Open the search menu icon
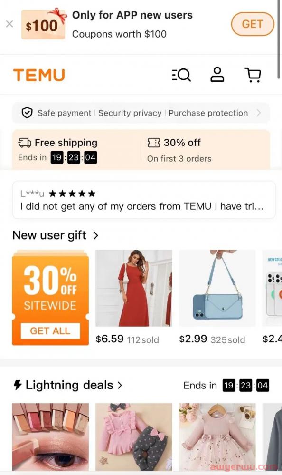 pyautogui.click(x=181, y=75)
